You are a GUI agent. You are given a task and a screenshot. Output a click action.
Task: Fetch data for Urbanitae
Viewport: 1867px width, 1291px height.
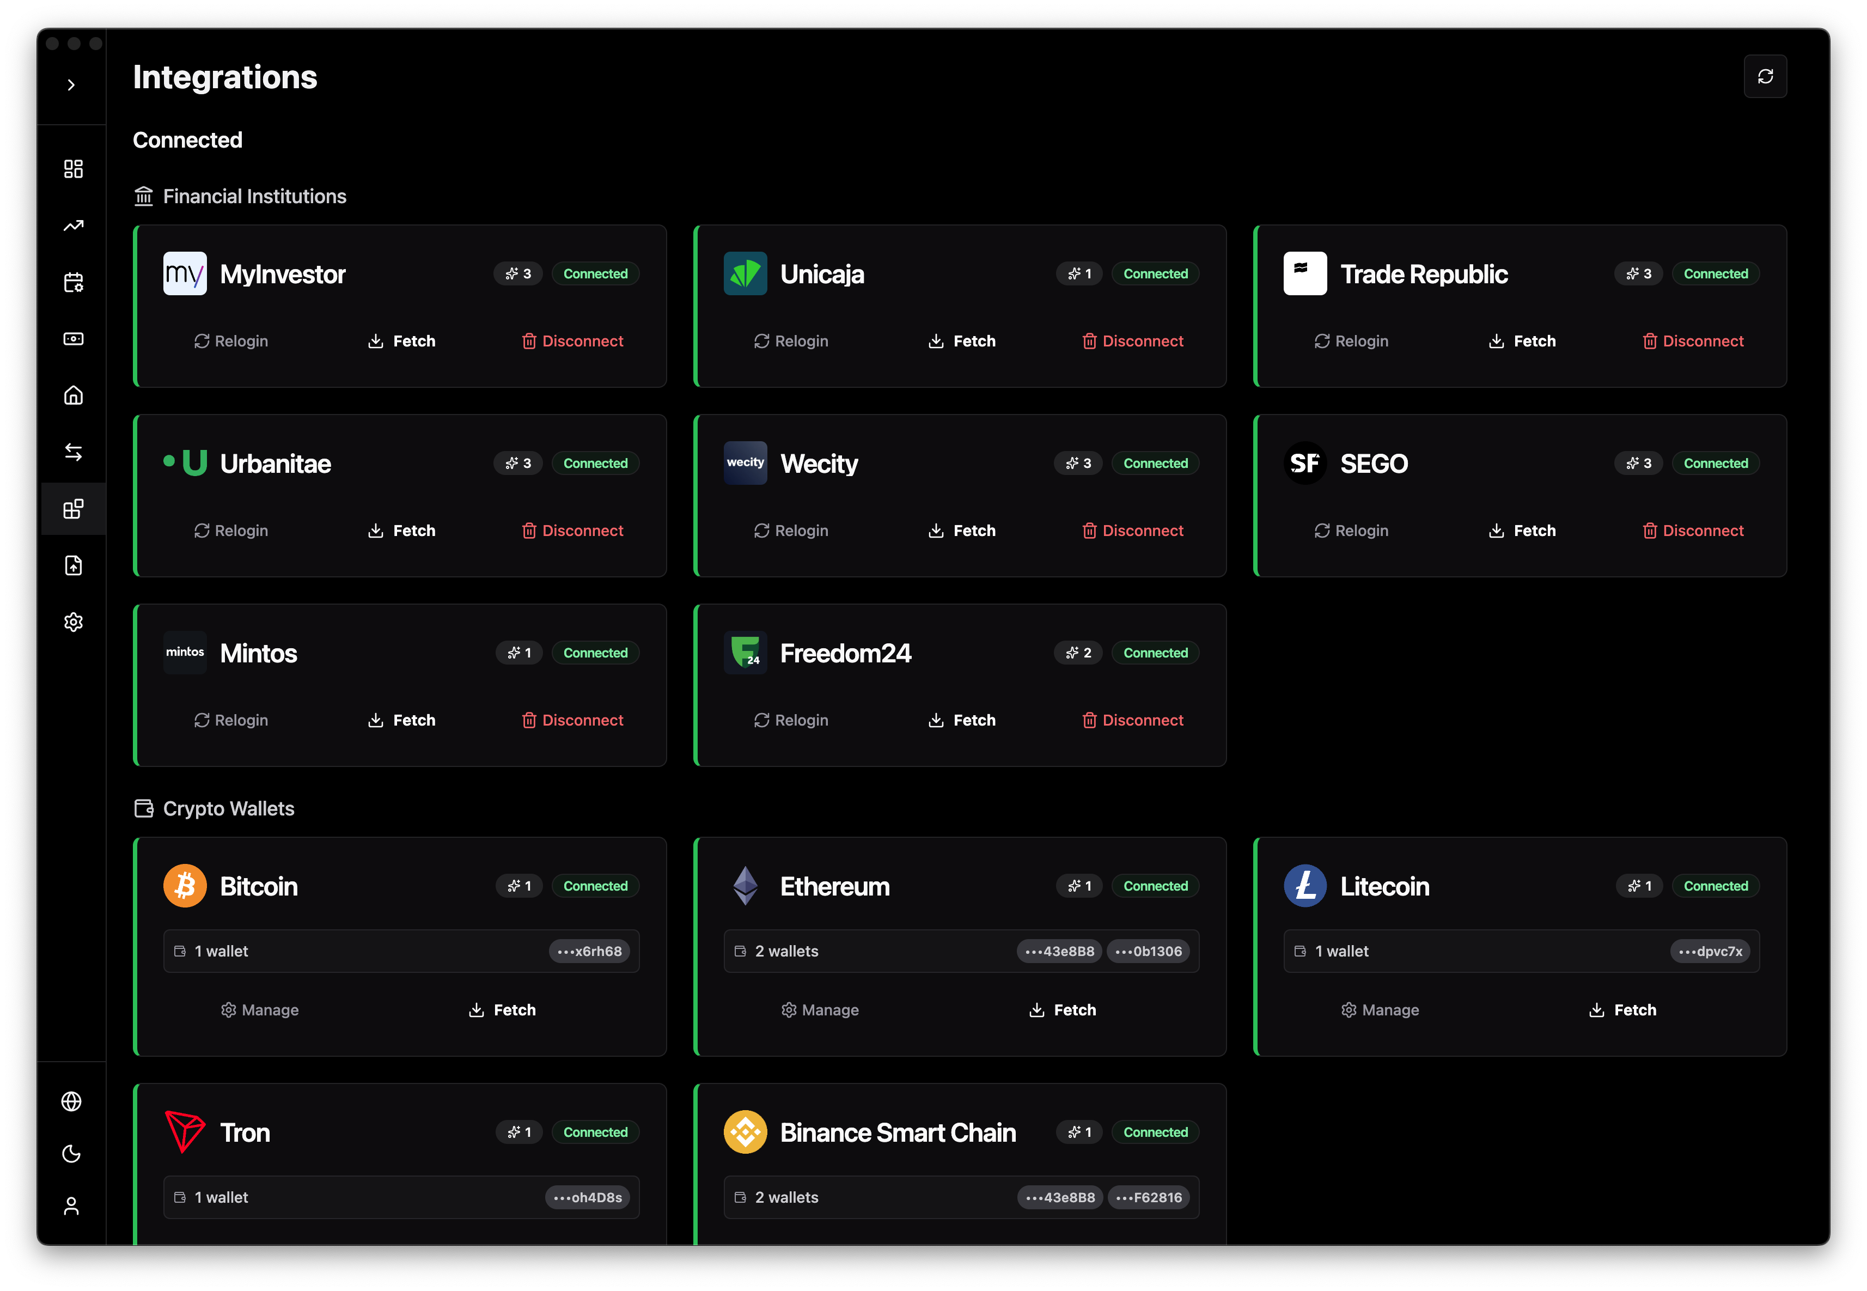tap(402, 531)
